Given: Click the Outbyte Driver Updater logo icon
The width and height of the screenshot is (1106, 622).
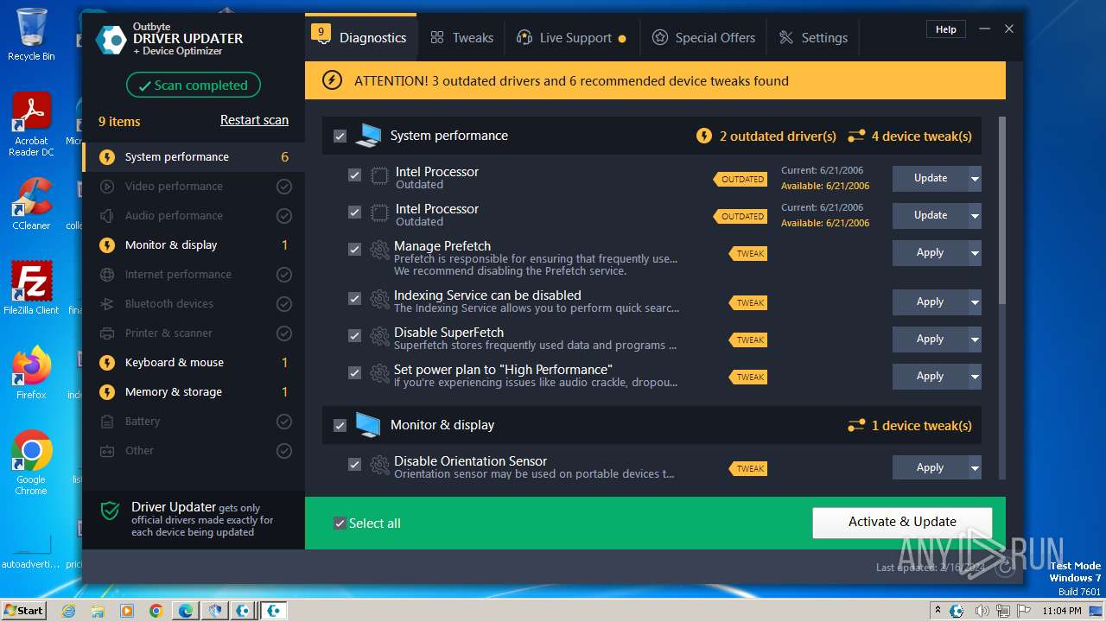Looking at the screenshot, I should point(111,40).
